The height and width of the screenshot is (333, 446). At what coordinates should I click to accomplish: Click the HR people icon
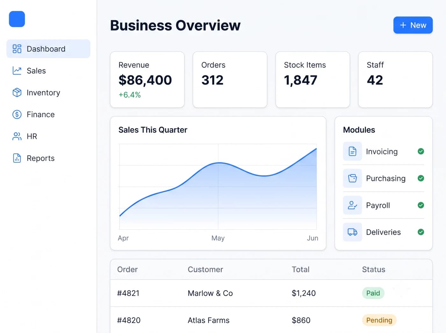tap(17, 136)
